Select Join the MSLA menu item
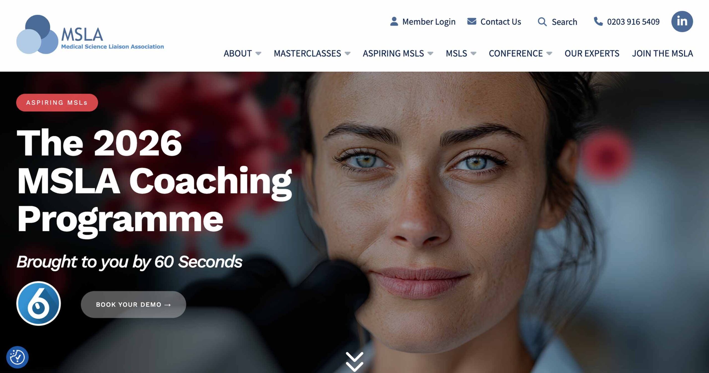Viewport: 709px width, 373px height. [662, 53]
